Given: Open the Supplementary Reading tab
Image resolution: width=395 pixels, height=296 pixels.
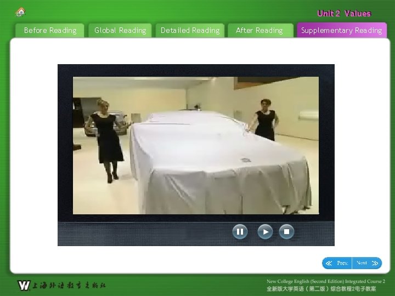Looking at the screenshot, I should point(342,30).
